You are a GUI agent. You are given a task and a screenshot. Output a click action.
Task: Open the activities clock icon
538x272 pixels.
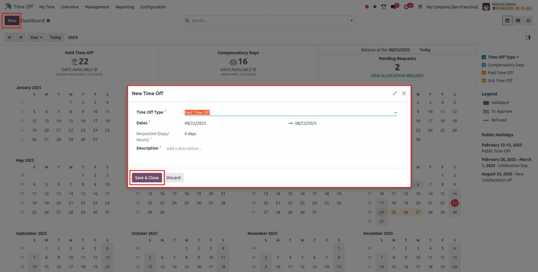408,7
